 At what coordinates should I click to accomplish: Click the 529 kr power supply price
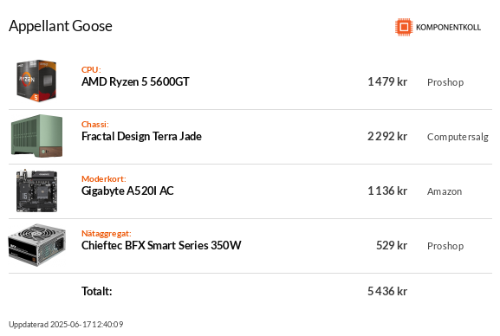click(x=392, y=245)
